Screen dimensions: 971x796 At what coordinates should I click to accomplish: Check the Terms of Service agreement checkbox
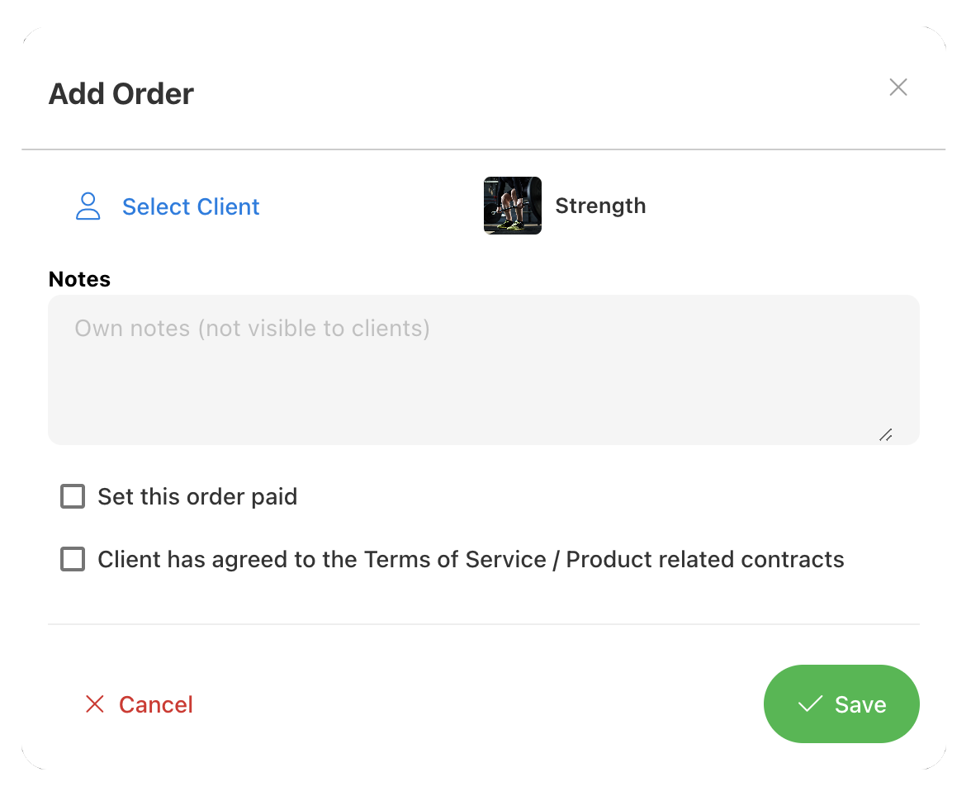pos(73,560)
